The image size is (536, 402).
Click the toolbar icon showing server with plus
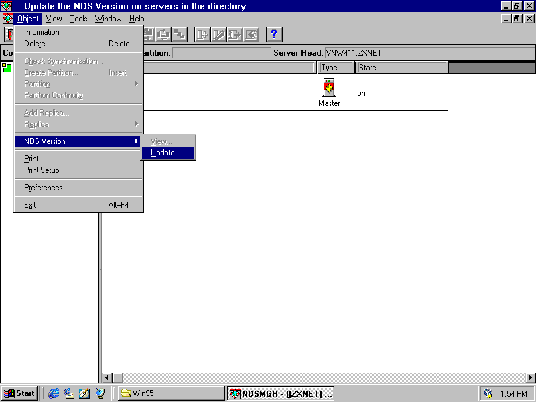click(202, 35)
